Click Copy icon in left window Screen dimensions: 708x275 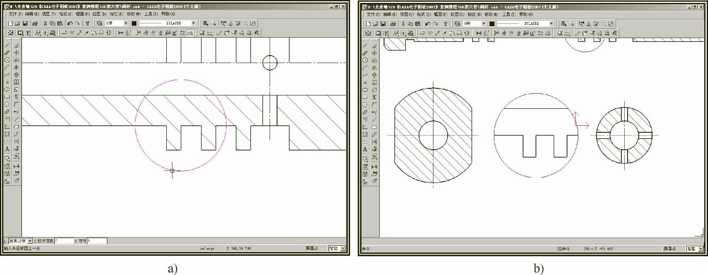point(52,23)
